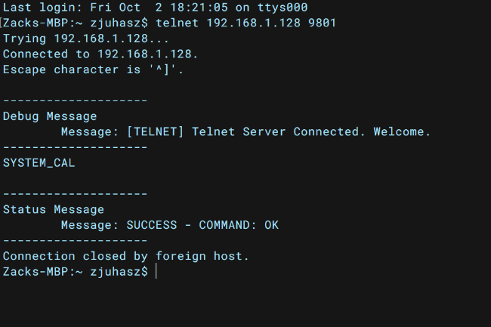491x327 pixels.
Task: Click the word "Welcome." in the debug message
Action: (403, 131)
